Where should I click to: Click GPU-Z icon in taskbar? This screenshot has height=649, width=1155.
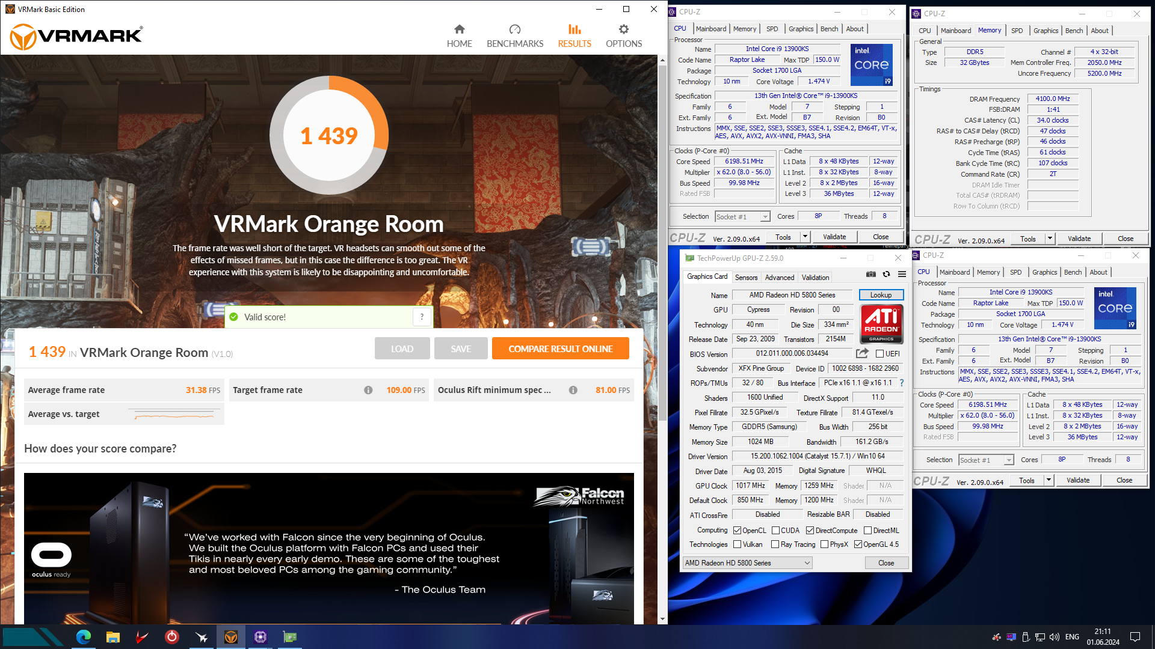pyautogui.click(x=290, y=637)
